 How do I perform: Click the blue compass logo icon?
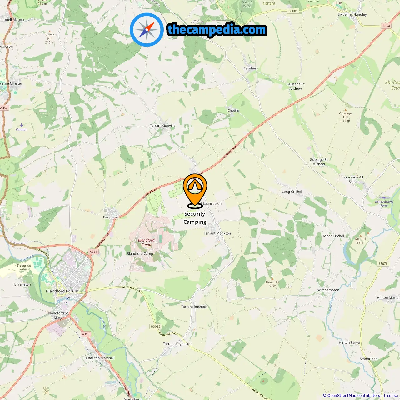click(147, 30)
